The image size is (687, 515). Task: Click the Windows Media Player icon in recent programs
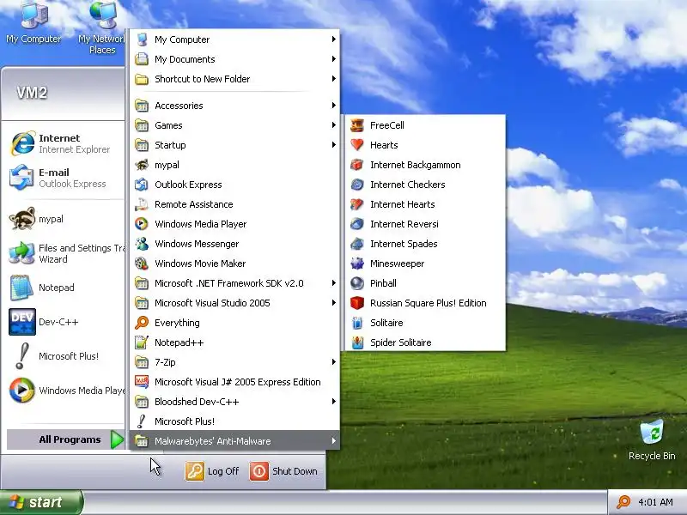22,391
